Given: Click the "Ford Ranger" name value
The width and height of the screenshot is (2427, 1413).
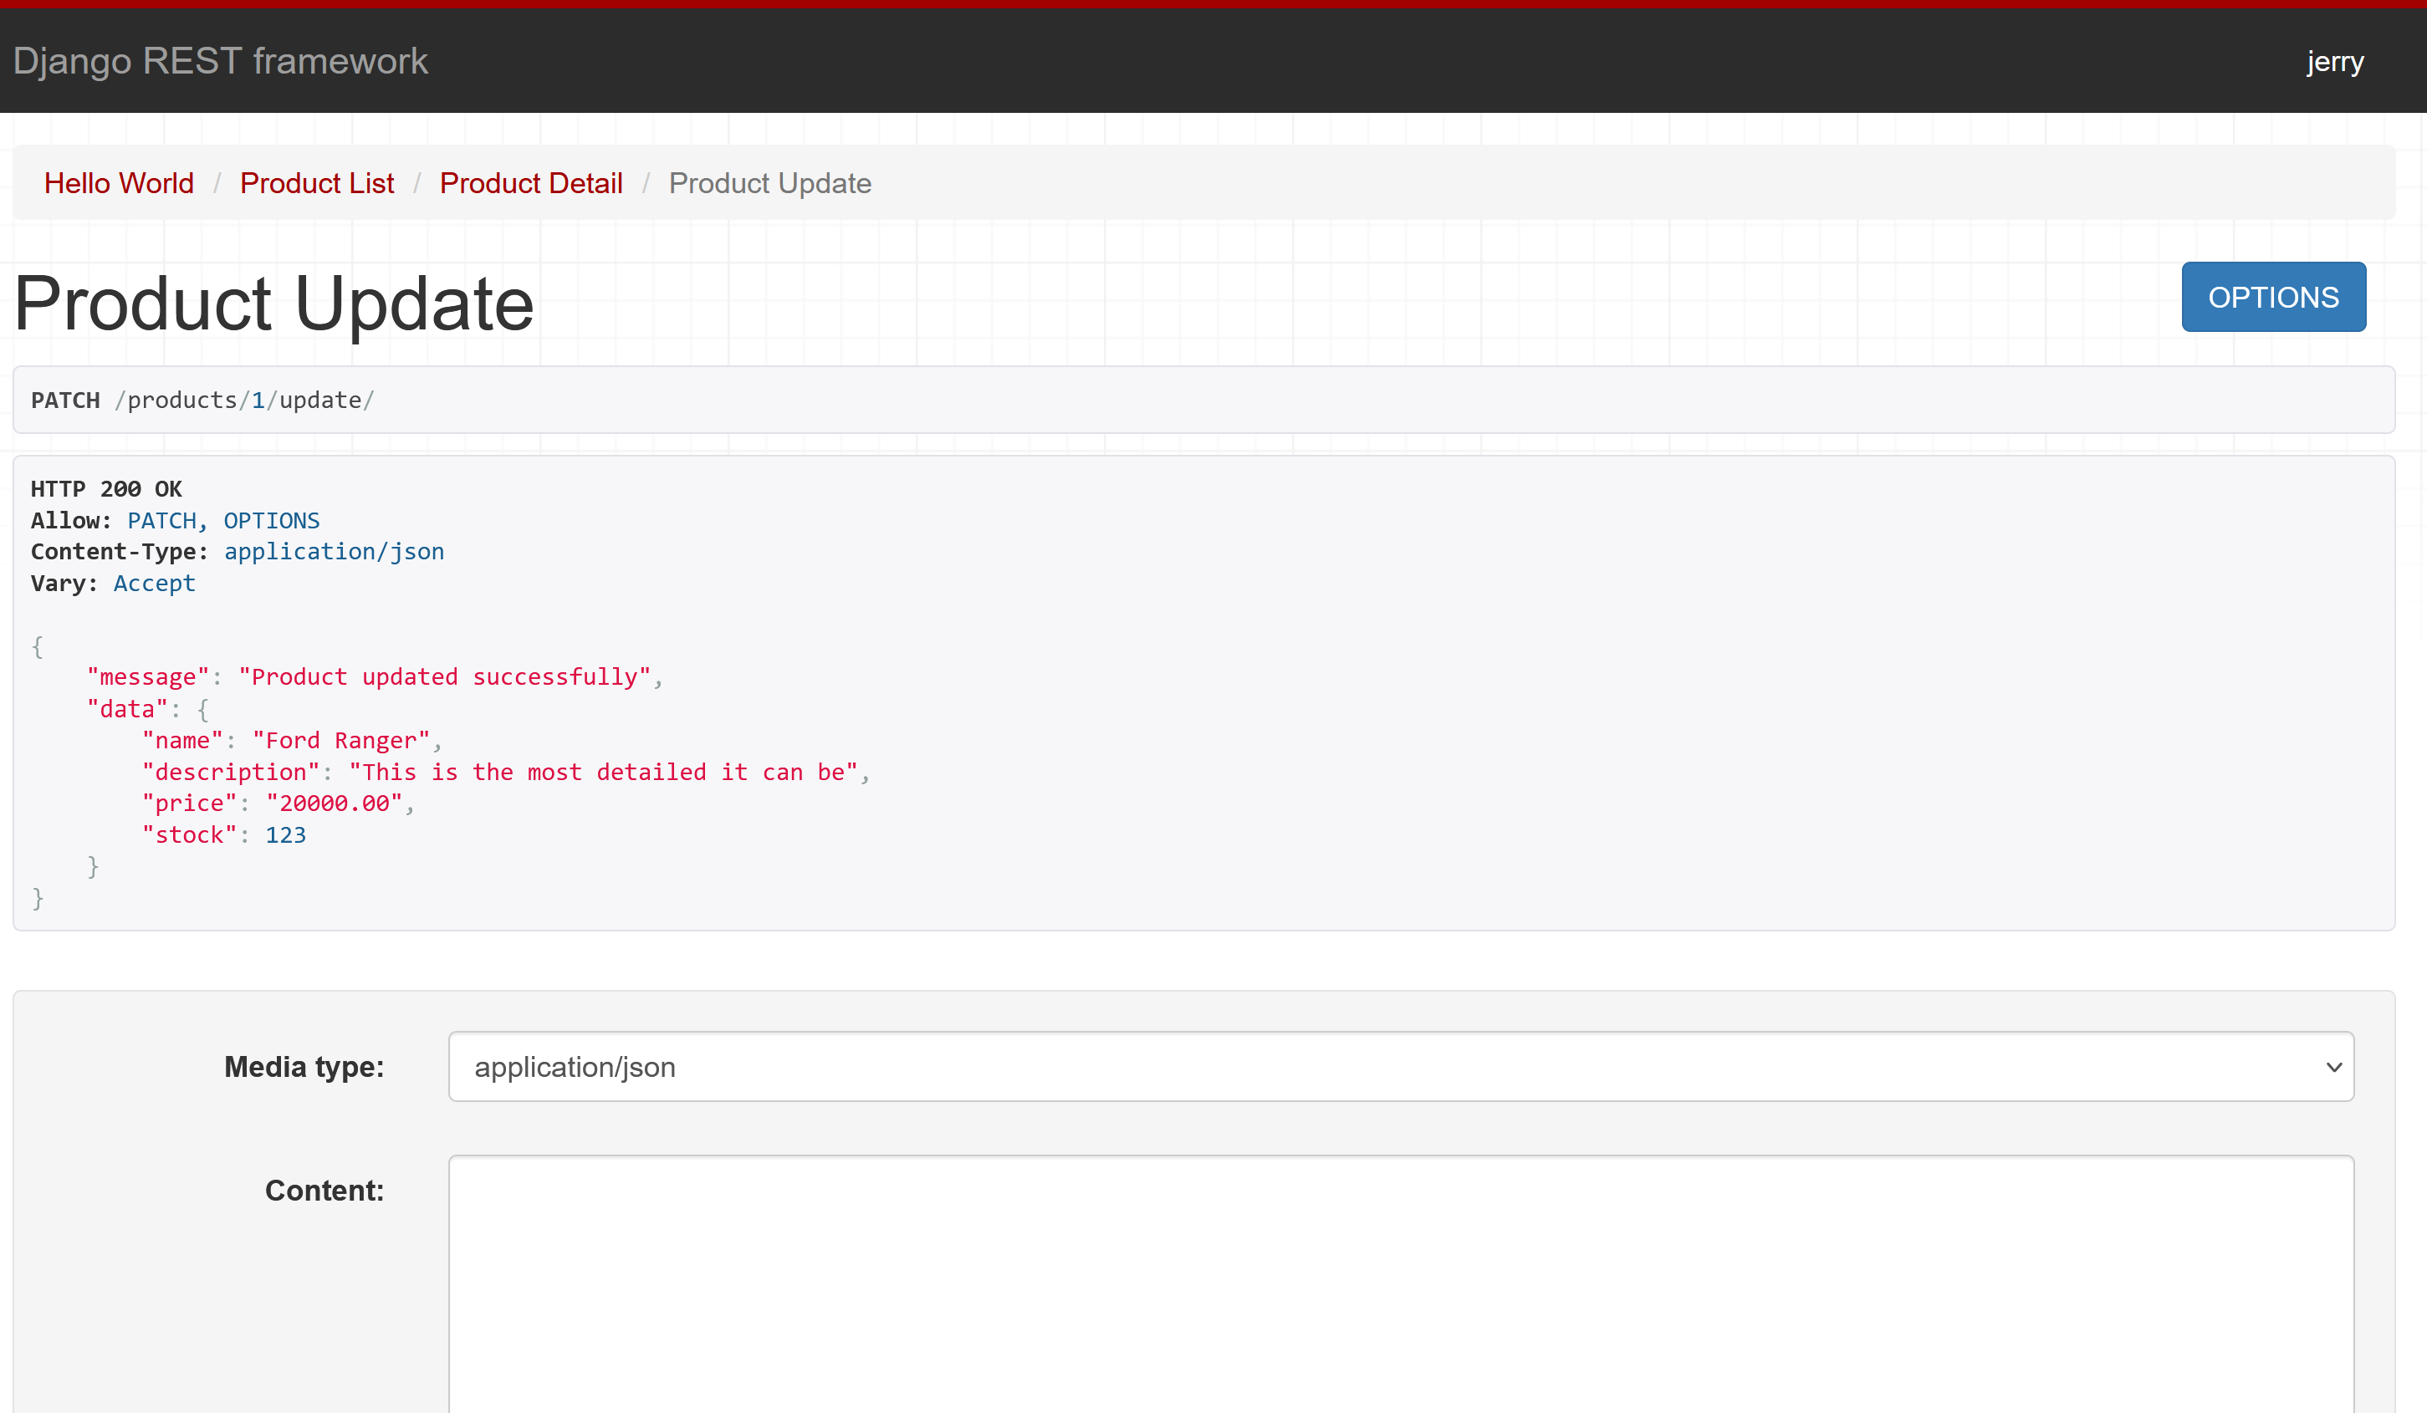Looking at the screenshot, I should click(x=341, y=740).
